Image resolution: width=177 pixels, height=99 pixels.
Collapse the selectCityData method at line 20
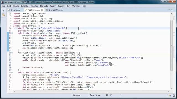pos(12,53)
